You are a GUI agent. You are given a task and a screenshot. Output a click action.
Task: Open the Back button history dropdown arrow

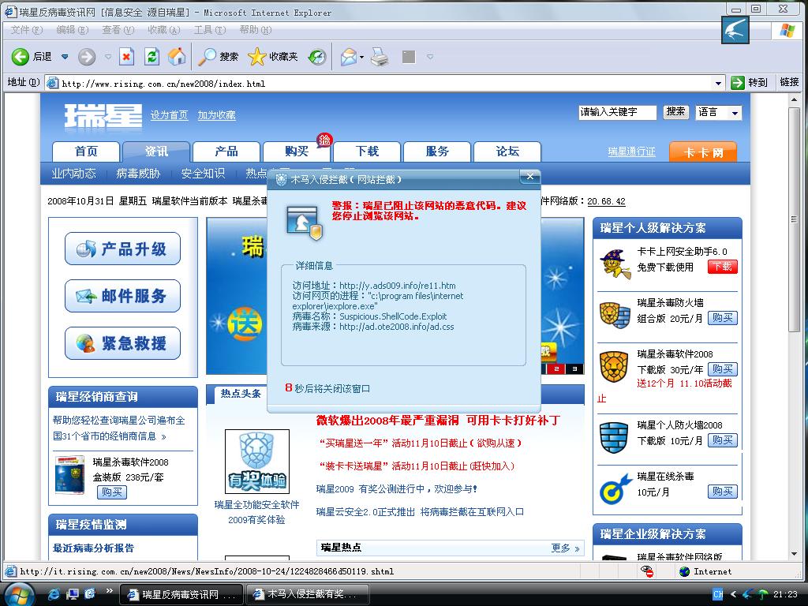65,57
